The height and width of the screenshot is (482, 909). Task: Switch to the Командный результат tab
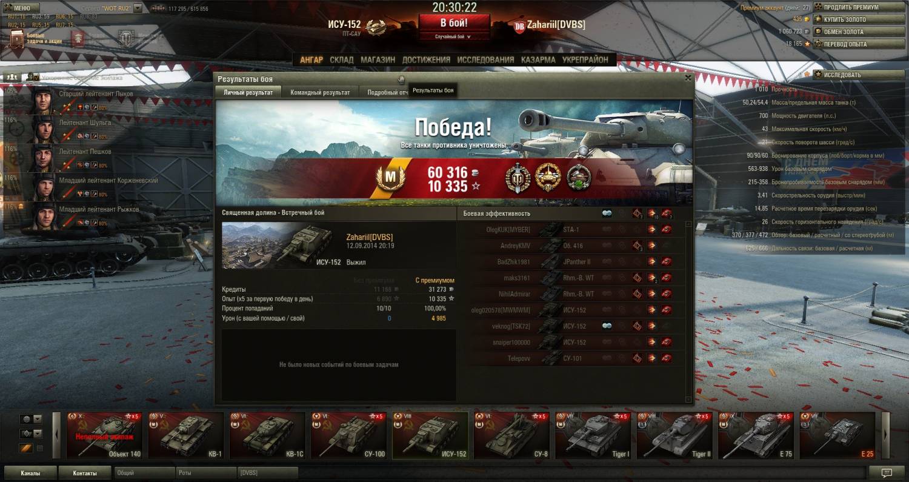click(x=320, y=92)
